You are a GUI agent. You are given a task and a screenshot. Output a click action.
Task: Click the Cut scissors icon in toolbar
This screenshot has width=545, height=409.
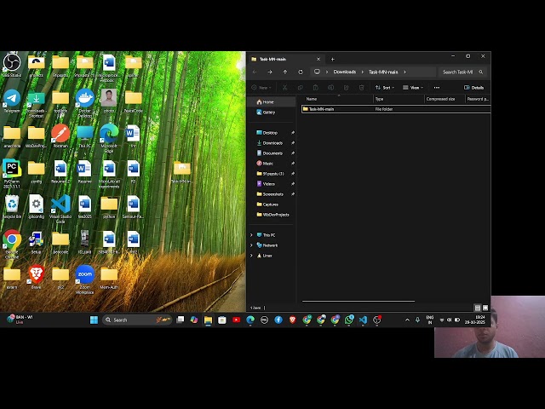tap(284, 87)
